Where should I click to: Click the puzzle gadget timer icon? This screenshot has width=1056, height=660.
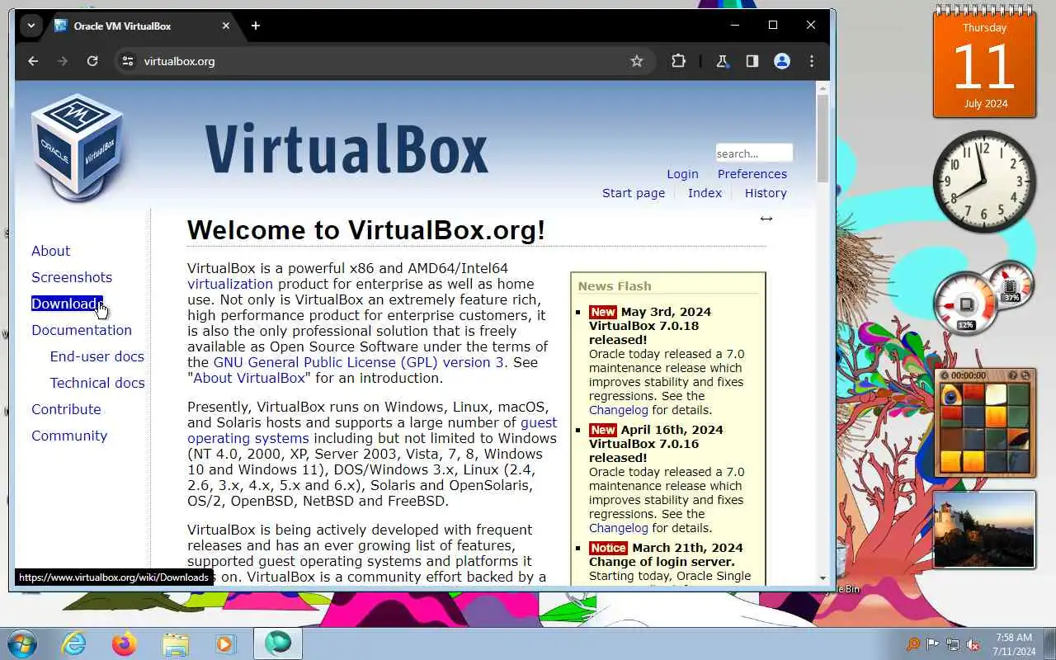pos(945,375)
